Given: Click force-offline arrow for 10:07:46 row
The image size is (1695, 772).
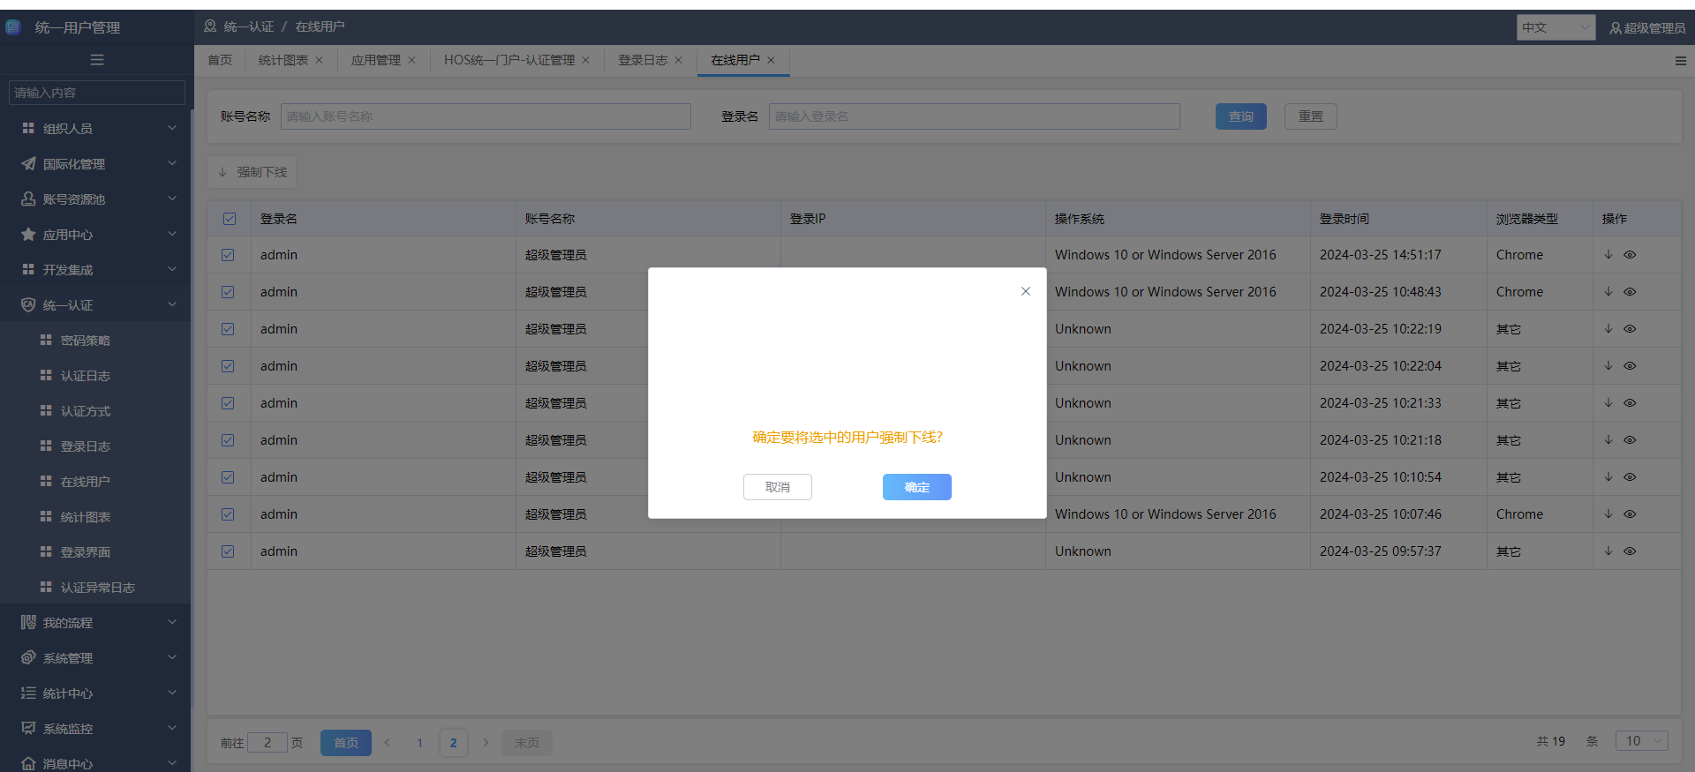Looking at the screenshot, I should (x=1608, y=513).
